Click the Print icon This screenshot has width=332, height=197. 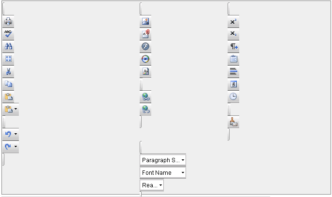(x=9, y=22)
